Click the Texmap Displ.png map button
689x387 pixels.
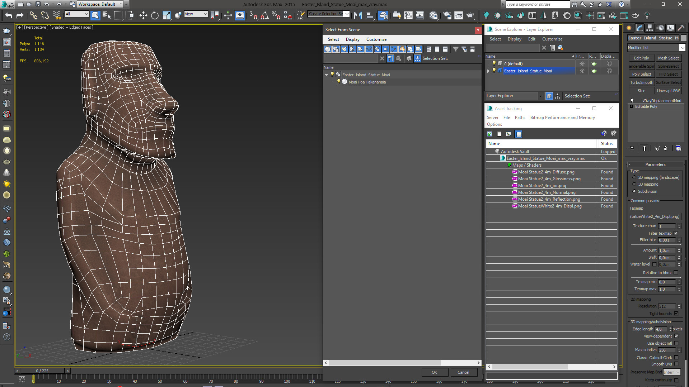coord(655,216)
